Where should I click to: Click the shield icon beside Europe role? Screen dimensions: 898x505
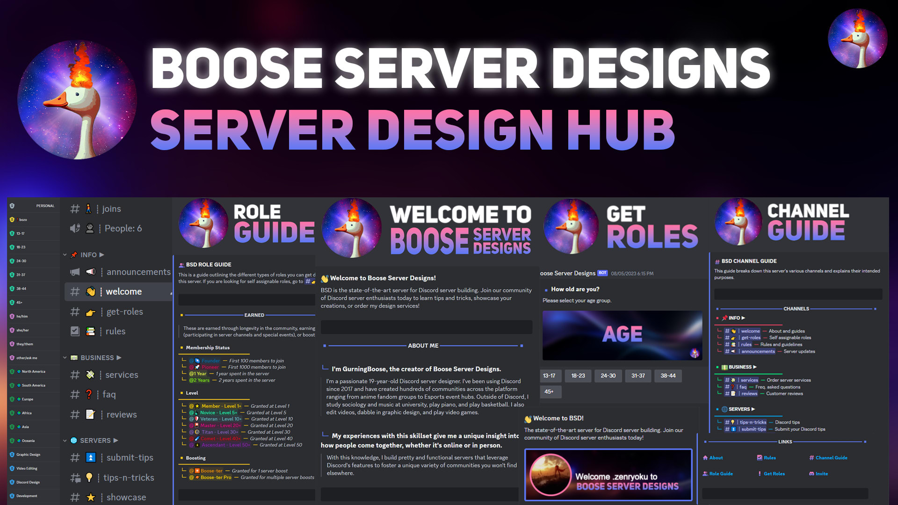[x=12, y=399]
